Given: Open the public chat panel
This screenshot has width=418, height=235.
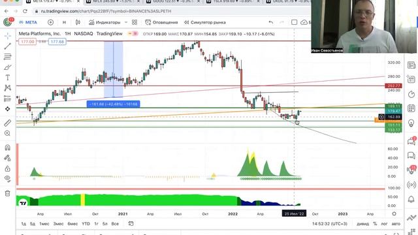Looking at the screenshot, I should [411, 141].
